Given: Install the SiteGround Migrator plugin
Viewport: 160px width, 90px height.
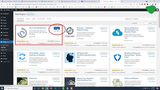Looking at the screenshot, I should (151, 78).
